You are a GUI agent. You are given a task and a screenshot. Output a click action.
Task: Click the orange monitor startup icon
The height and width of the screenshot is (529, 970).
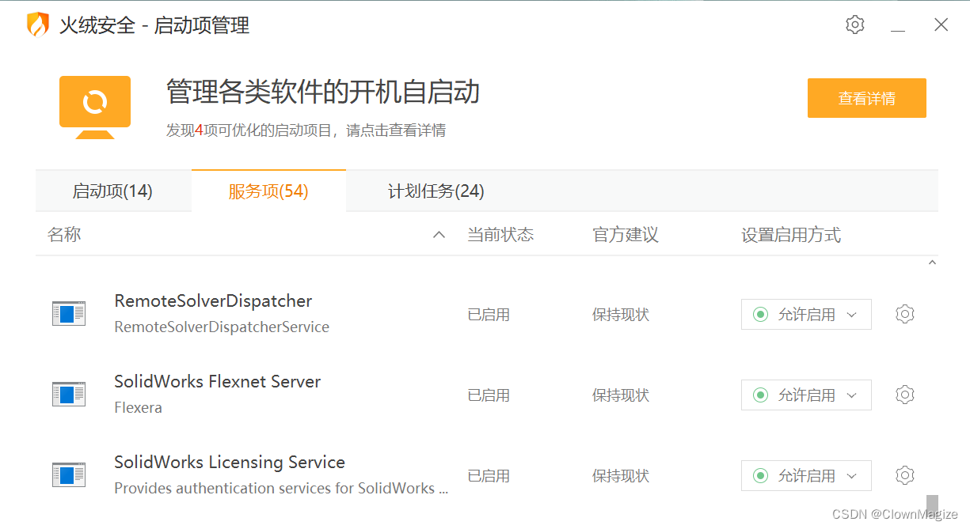[x=95, y=107]
